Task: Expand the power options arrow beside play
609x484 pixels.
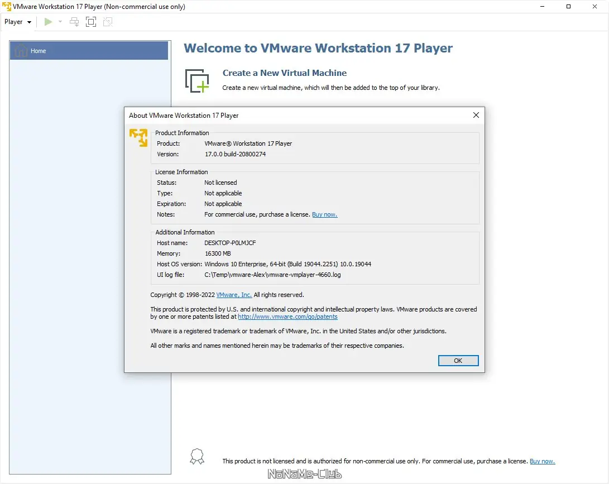Action: click(x=60, y=22)
